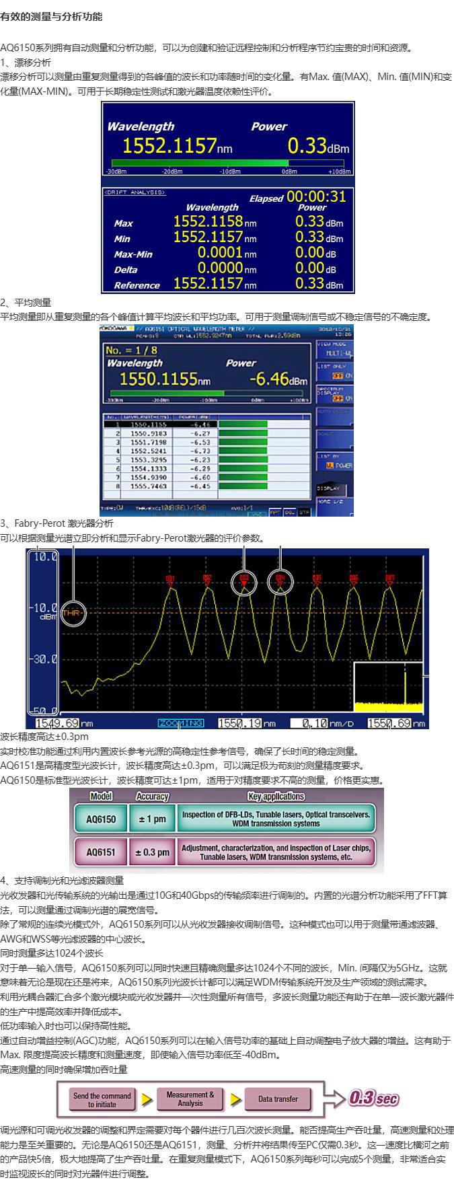Select table row 2 with 1550.9183
The image size is (454, 1186).
[206, 433]
